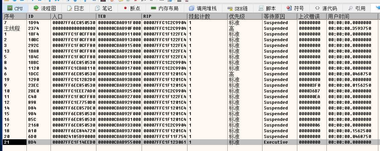380x151 pixels.
Task: Select thread ID 10BC
Action: 34,40
